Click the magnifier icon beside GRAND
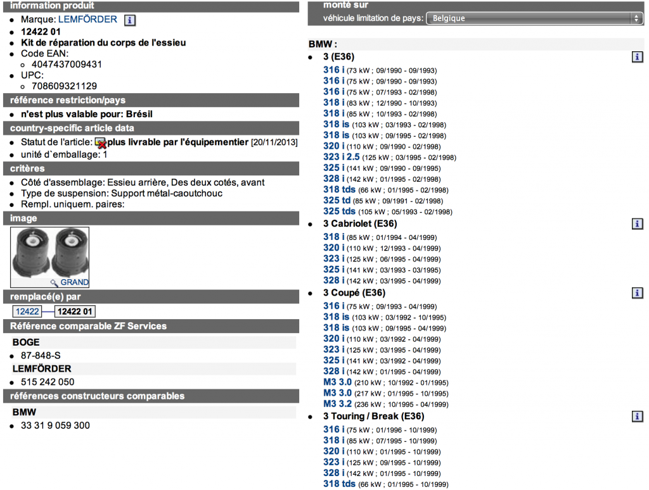Image resolution: width=649 pixels, height=490 pixels. tap(55, 283)
